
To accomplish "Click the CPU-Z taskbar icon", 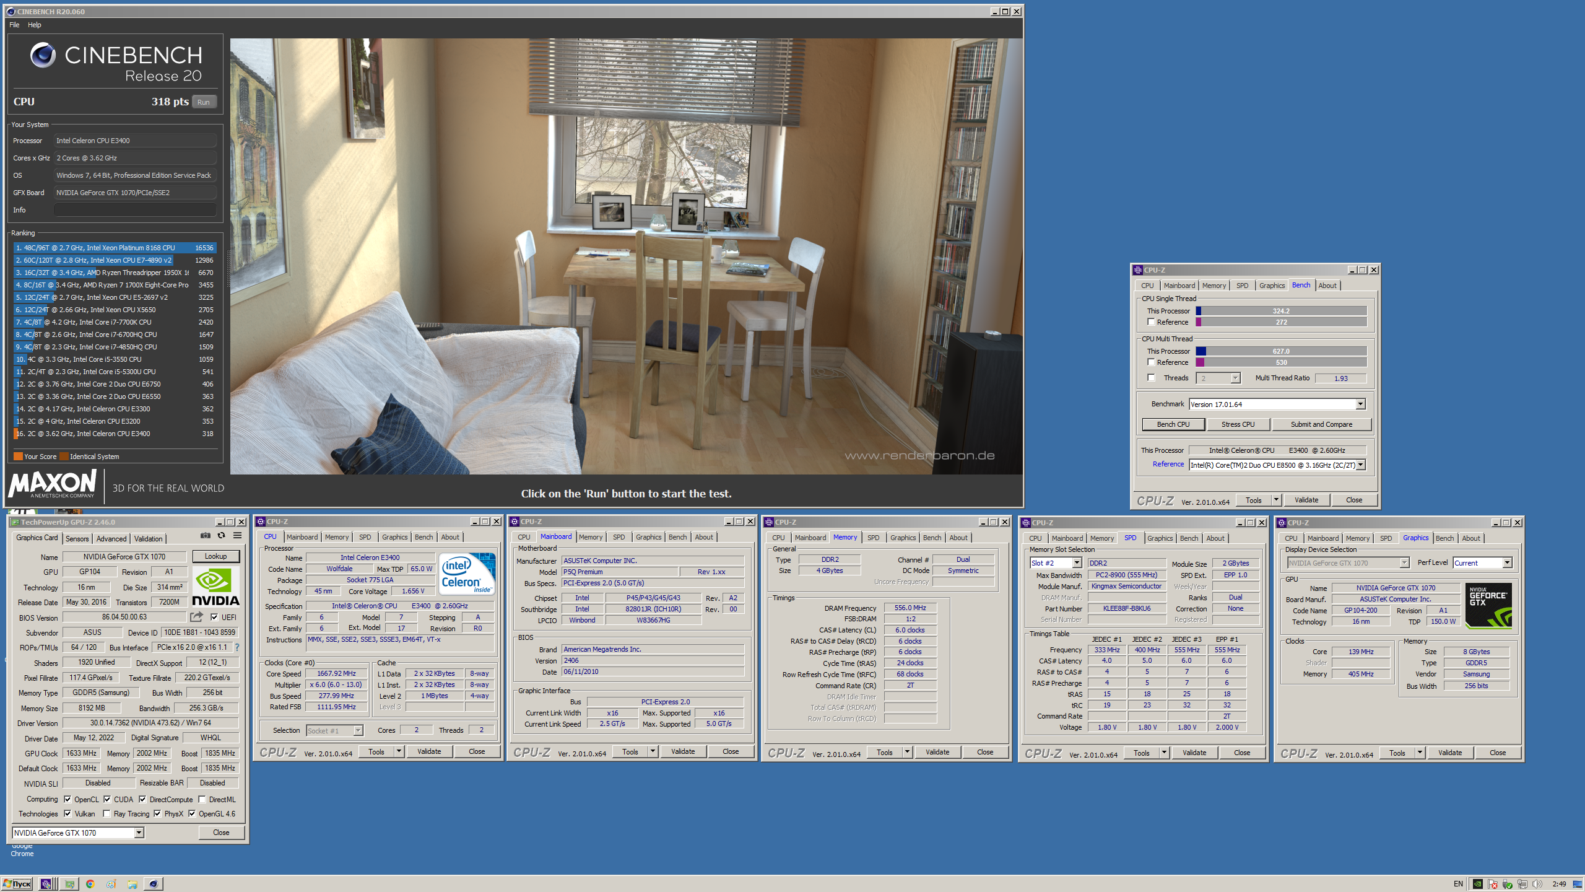I will [47, 884].
